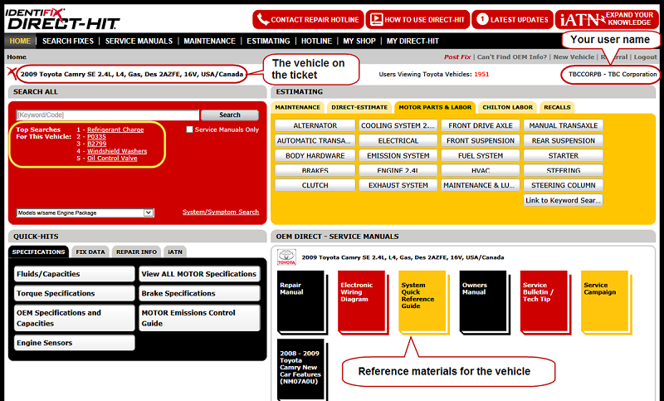The width and height of the screenshot is (664, 401).
Task: Click the MANUAL TRANSAXLE button
Action: click(x=564, y=125)
